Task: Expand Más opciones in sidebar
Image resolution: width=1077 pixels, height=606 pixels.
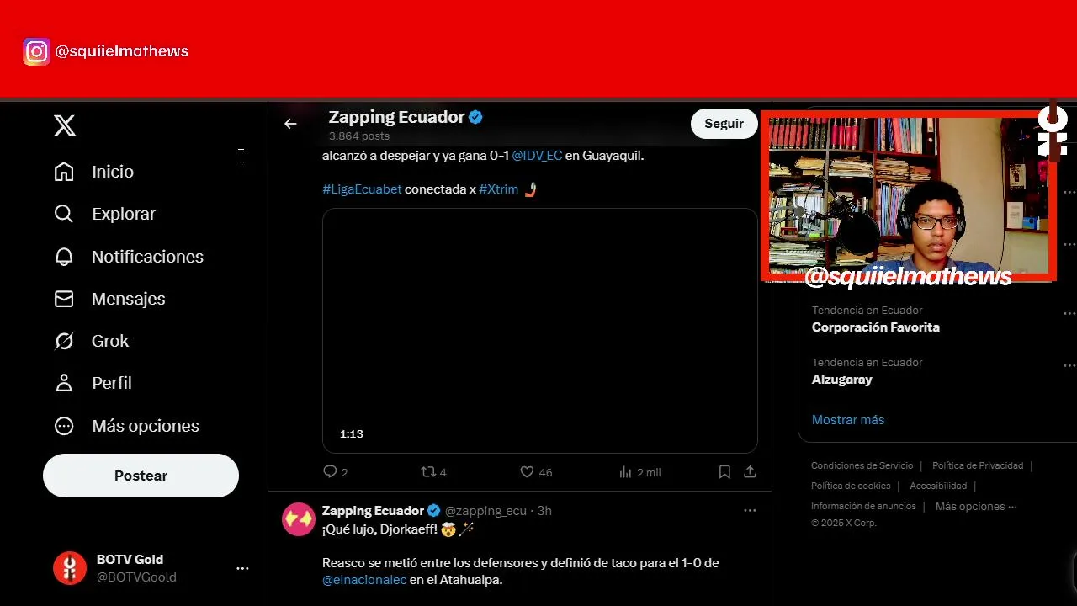Action: point(126,426)
